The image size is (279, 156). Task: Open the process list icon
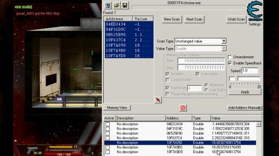tap(108, 5)
